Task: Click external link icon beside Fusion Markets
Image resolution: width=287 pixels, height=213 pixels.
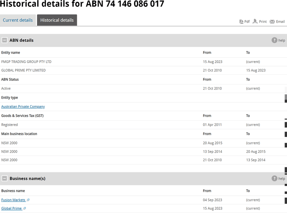Action: click(x=28, y=200)
